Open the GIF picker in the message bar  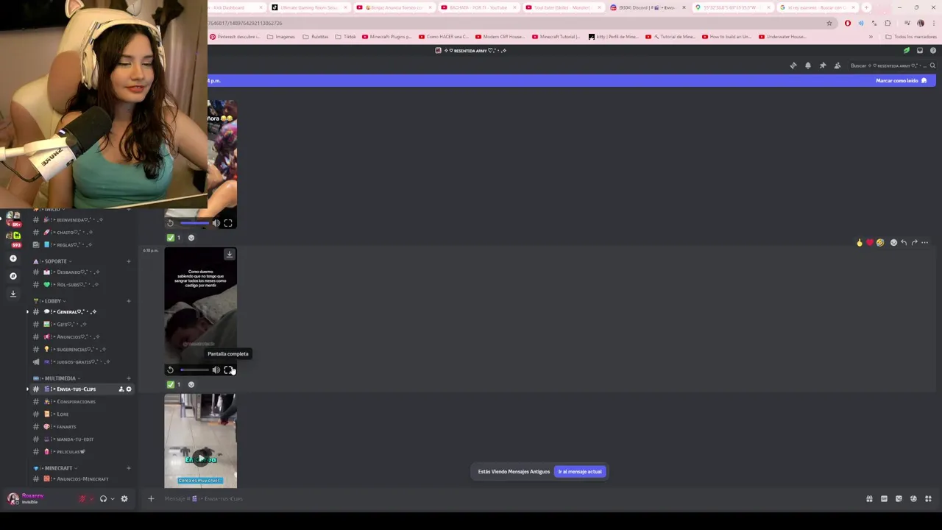884,499
